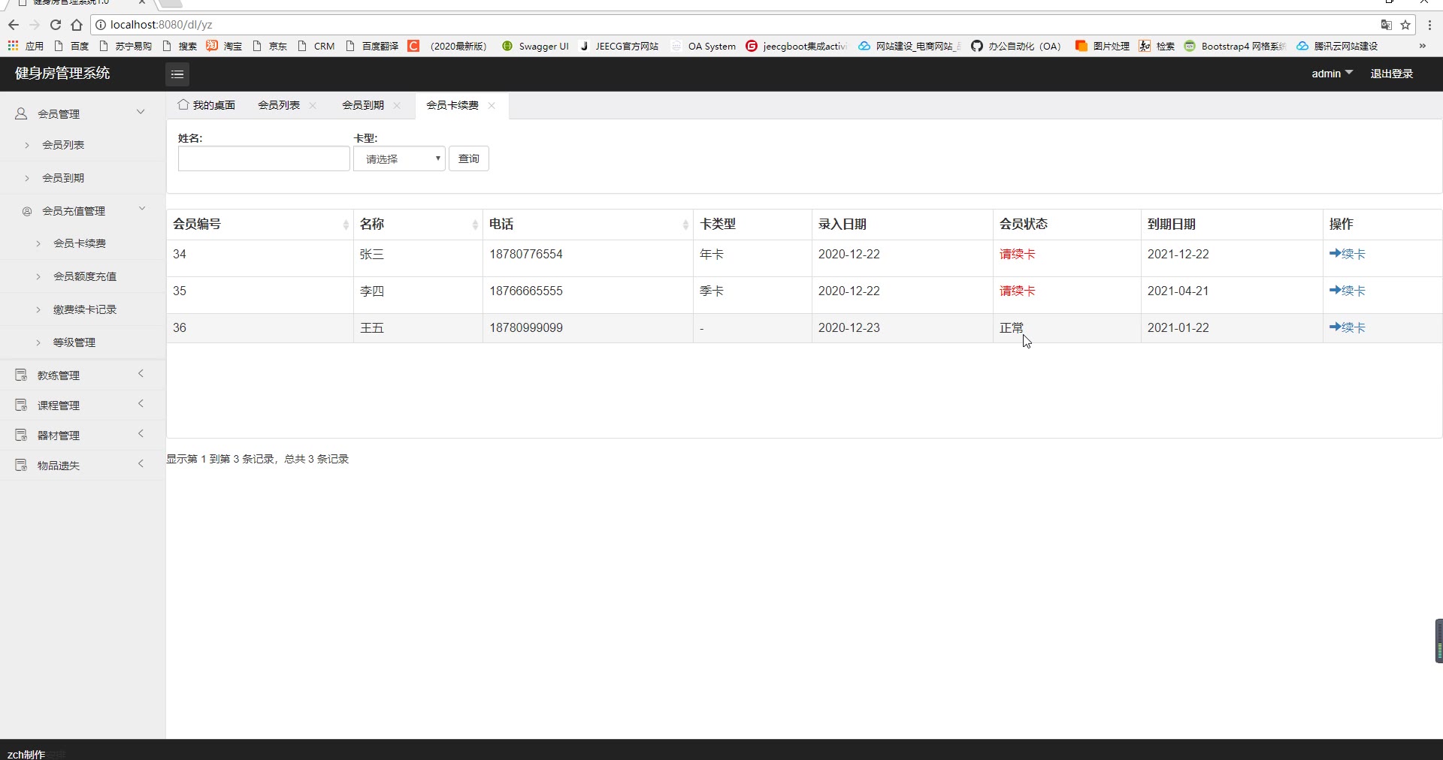Viewport: 1443px width, 760px height.
Task: Open the GitHub 办公自动化 (OA) bookmark
Action: point(1015,46)
